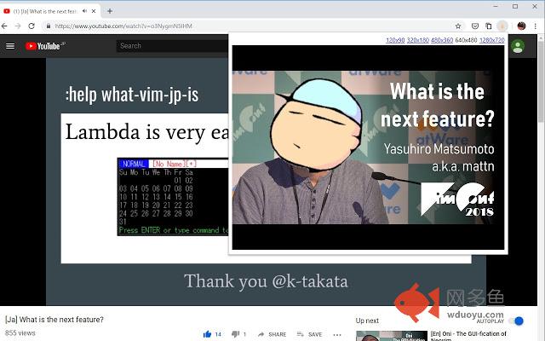Image resolution: width=545 pixels, height=341 pixels.
Task: Close the YouTube browser tab
Action: coord(94,11)
